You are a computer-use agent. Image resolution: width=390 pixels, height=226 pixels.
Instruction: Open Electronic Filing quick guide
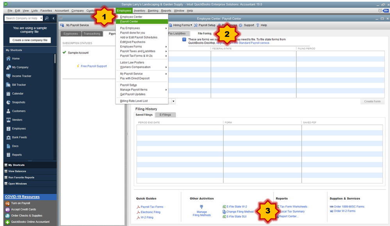150,212
